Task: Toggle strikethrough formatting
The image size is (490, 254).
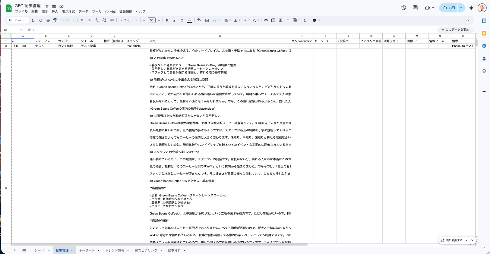Action: pos(182,20)
